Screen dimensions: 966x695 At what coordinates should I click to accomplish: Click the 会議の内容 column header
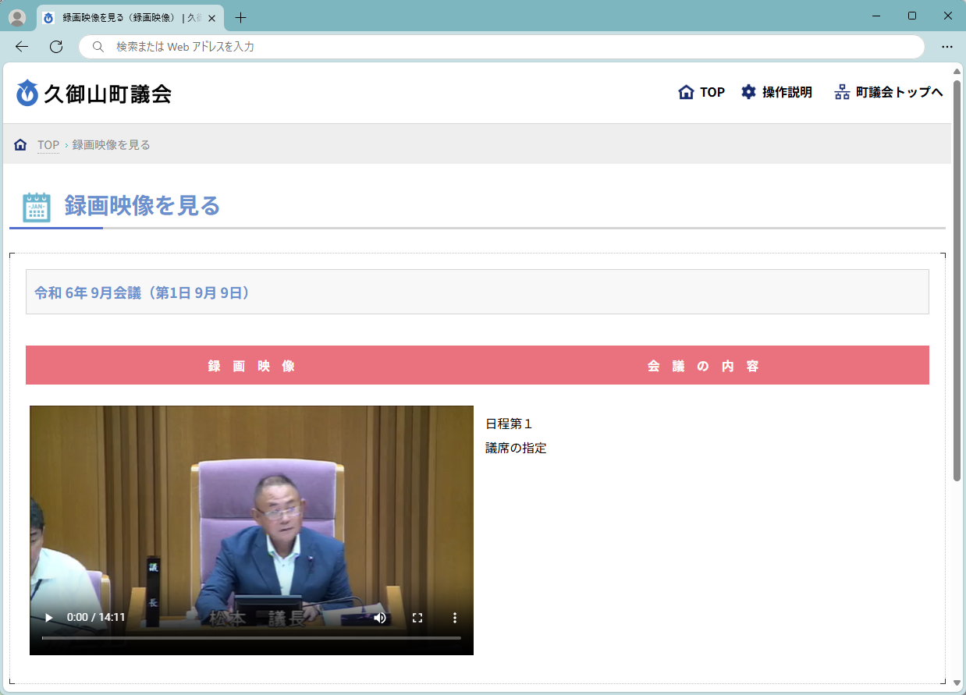coord(703,366)
